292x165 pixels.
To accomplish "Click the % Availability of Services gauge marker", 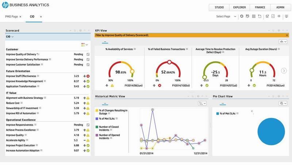I will (x=132, y=71).
